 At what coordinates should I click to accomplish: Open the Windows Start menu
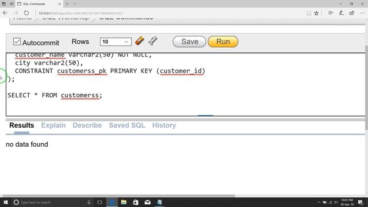tap(5, 202)
